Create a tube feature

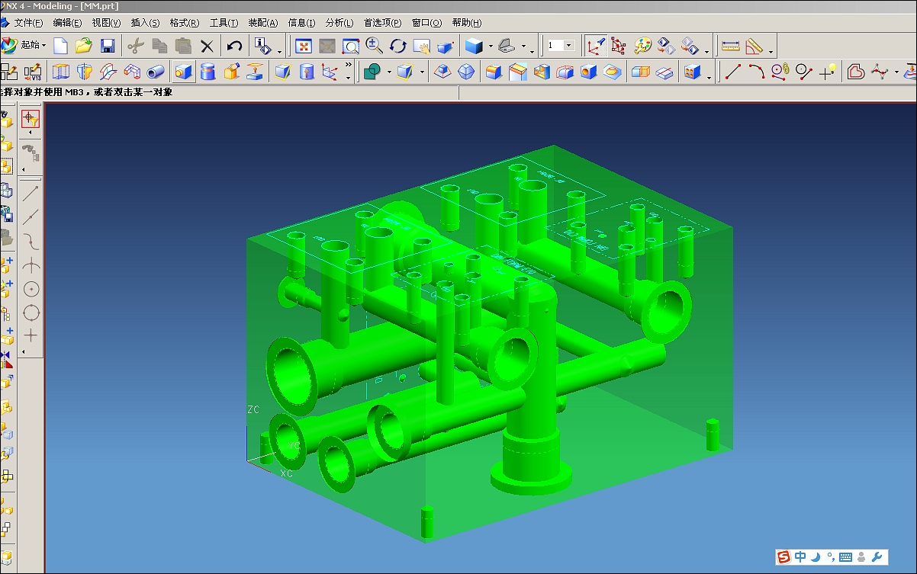coord(156,72)
